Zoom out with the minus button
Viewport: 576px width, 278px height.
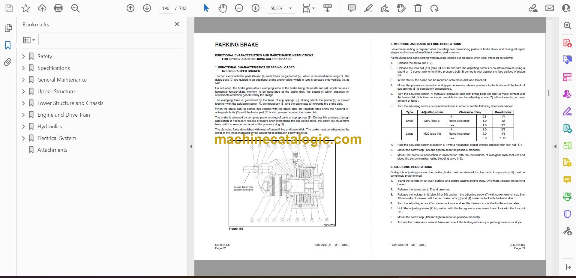pos(239,8)
